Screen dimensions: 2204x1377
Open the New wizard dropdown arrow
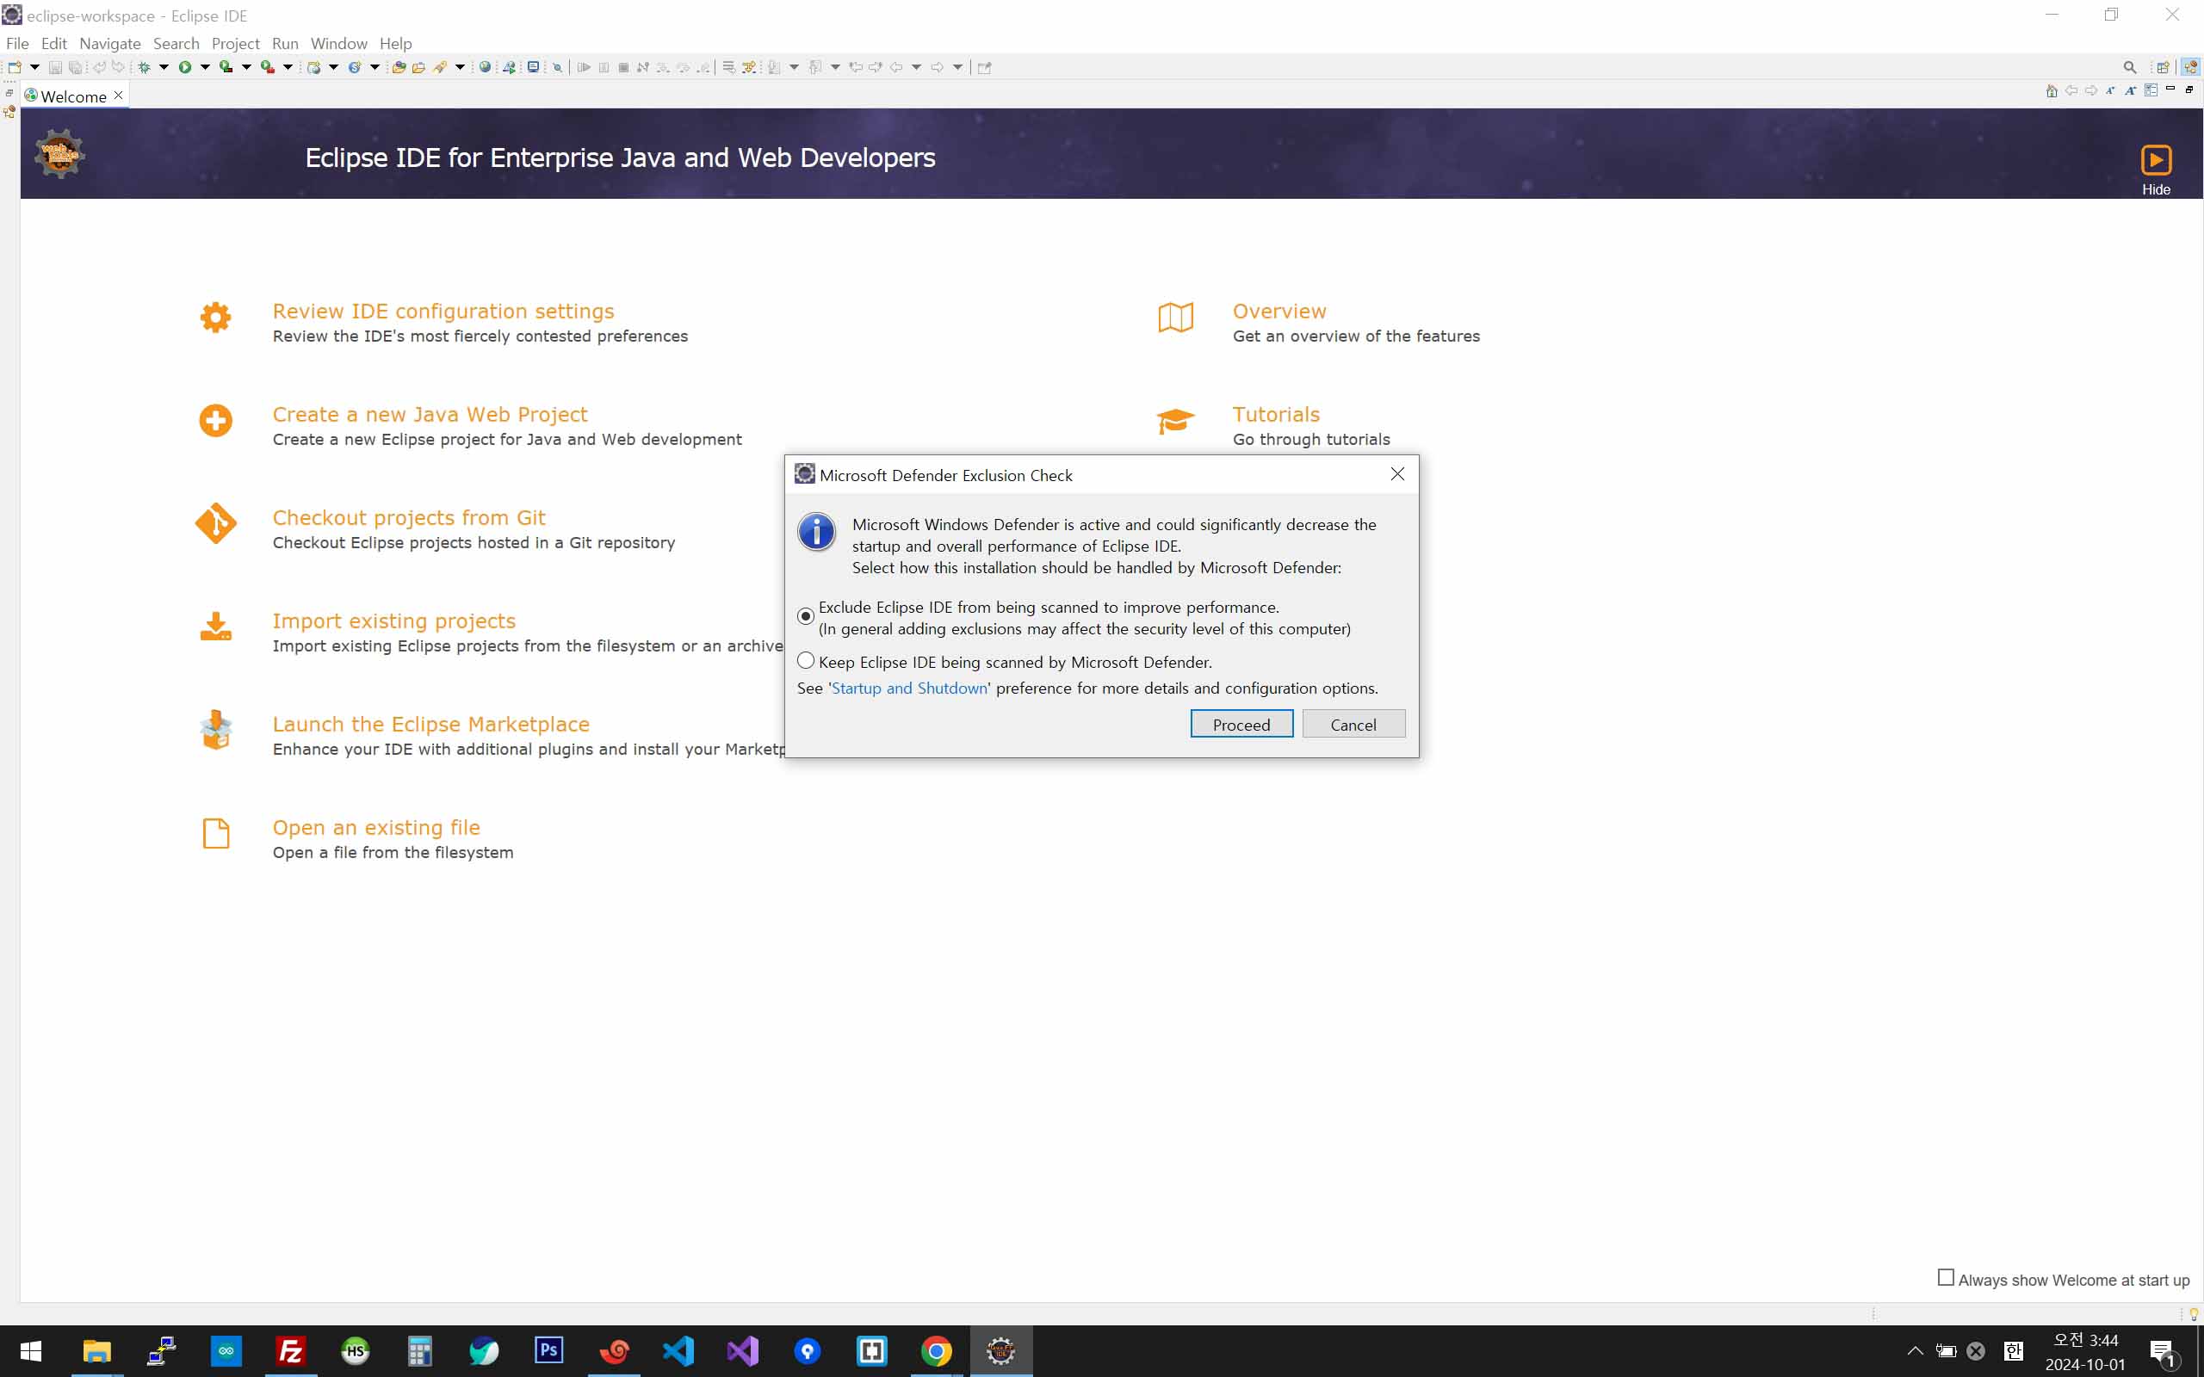pos(34,67)
